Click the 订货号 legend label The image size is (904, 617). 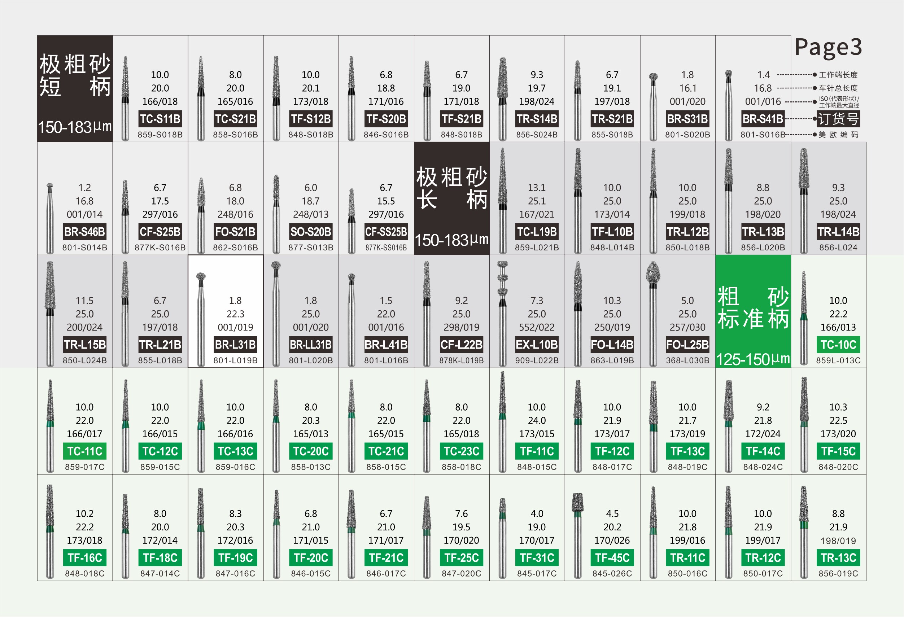pyautogui.click(x=838, y=119)
